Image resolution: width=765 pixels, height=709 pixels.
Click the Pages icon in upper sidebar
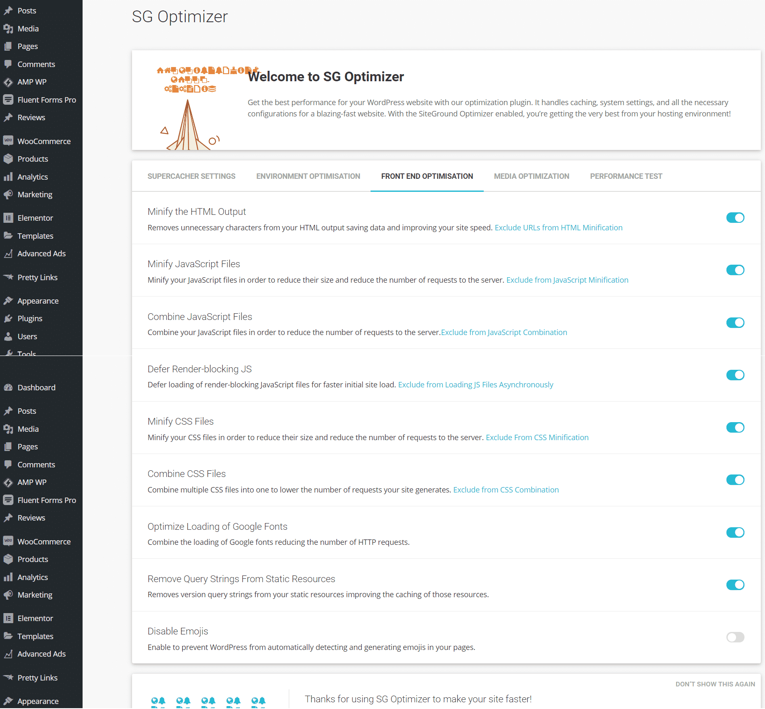(8, 46)
